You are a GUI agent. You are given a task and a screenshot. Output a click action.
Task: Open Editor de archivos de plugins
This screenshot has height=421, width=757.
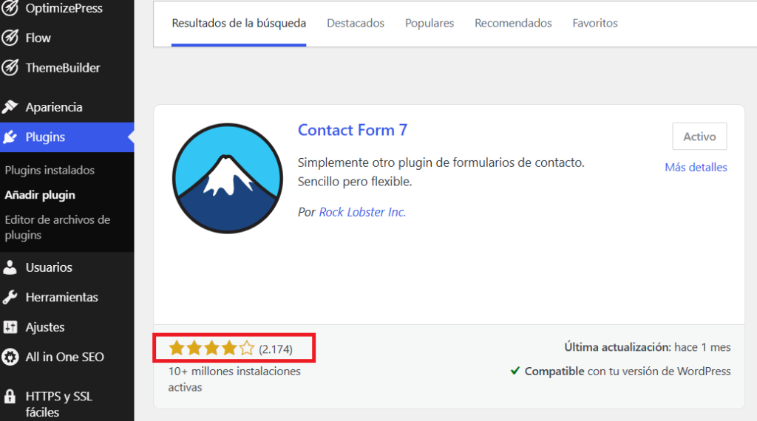pos(58,227)
